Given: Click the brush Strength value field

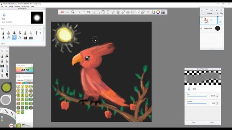Looking at the screenshot, I should click(213, 103).
